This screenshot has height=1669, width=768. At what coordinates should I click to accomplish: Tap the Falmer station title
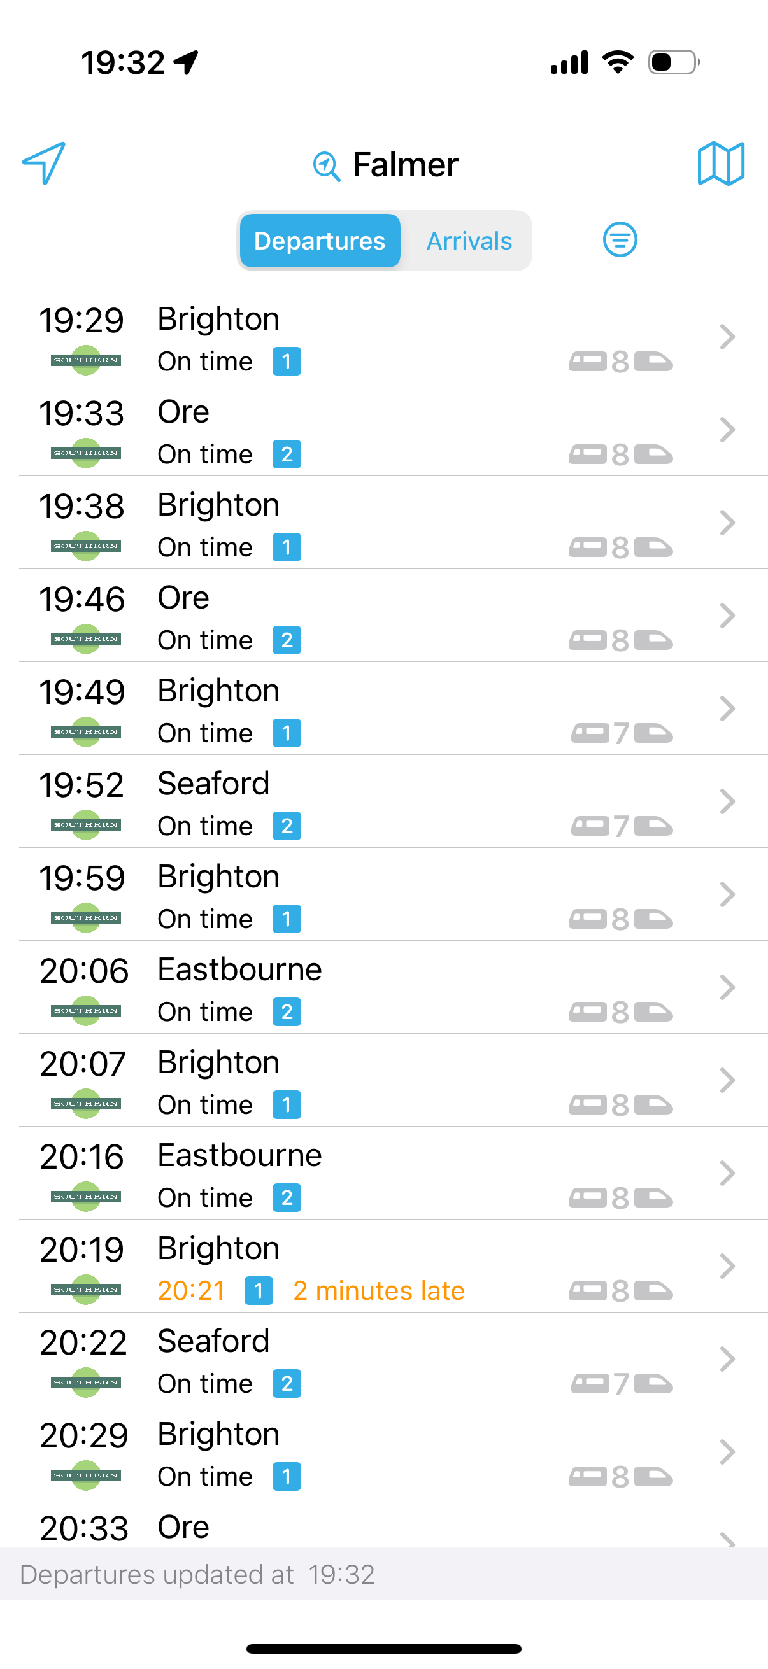tap(405, 165)
